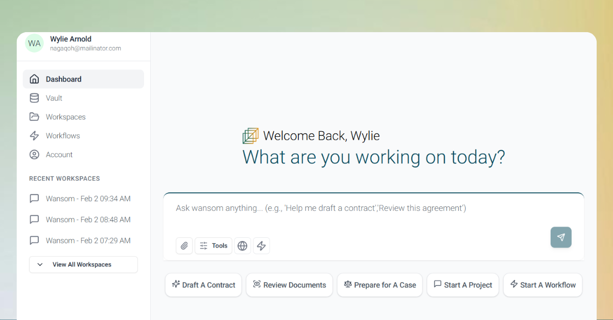Choose Review Documents shortcut
This screenshot has height=320, width=613.
coord(290,285)
